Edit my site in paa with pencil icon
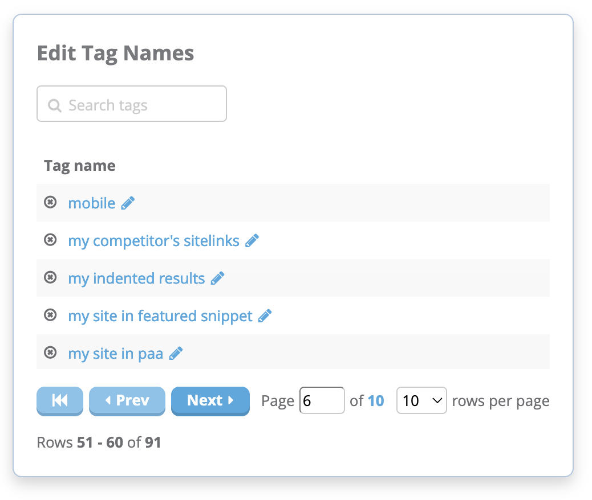The image size is (592, 500). point(176,353)
